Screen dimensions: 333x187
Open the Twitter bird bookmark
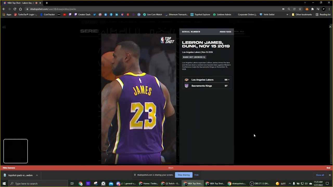click(x=94, y=15)
